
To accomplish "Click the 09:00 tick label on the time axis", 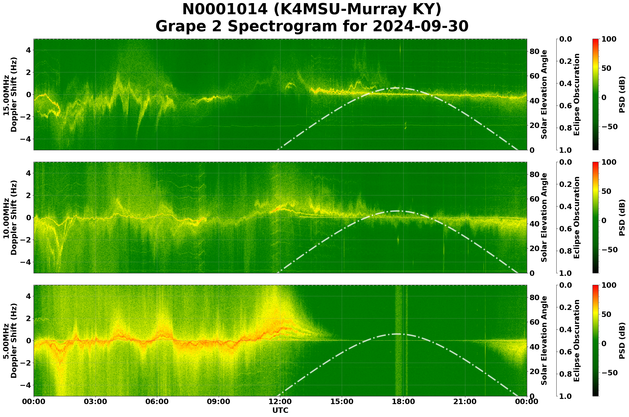I will click(219, 401).
